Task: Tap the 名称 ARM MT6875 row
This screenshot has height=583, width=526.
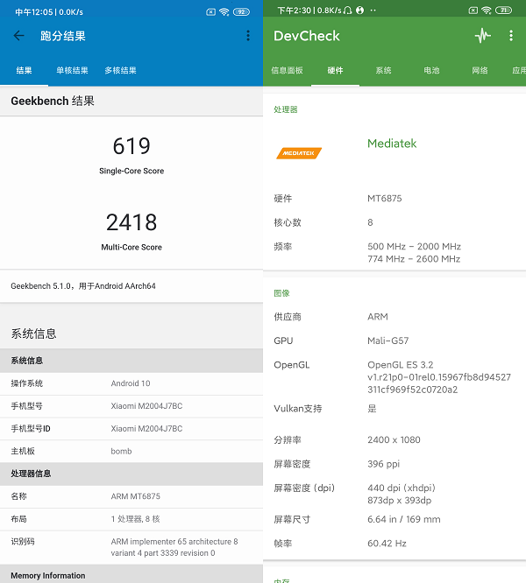Action: [x=131, y=496]
